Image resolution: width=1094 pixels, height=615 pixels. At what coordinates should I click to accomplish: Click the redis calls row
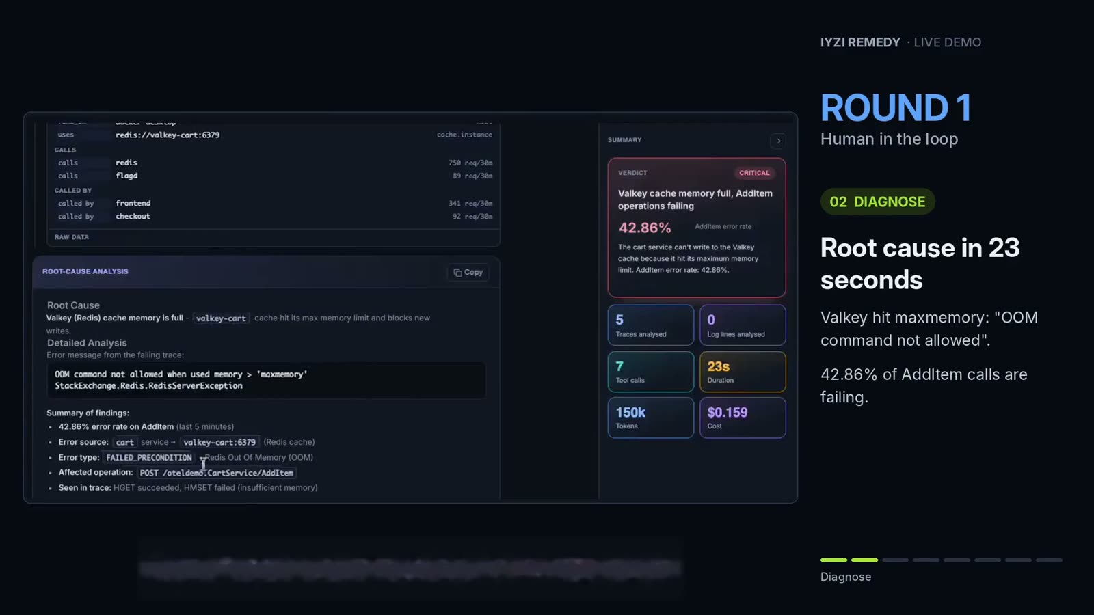click(x=274, y=163)
